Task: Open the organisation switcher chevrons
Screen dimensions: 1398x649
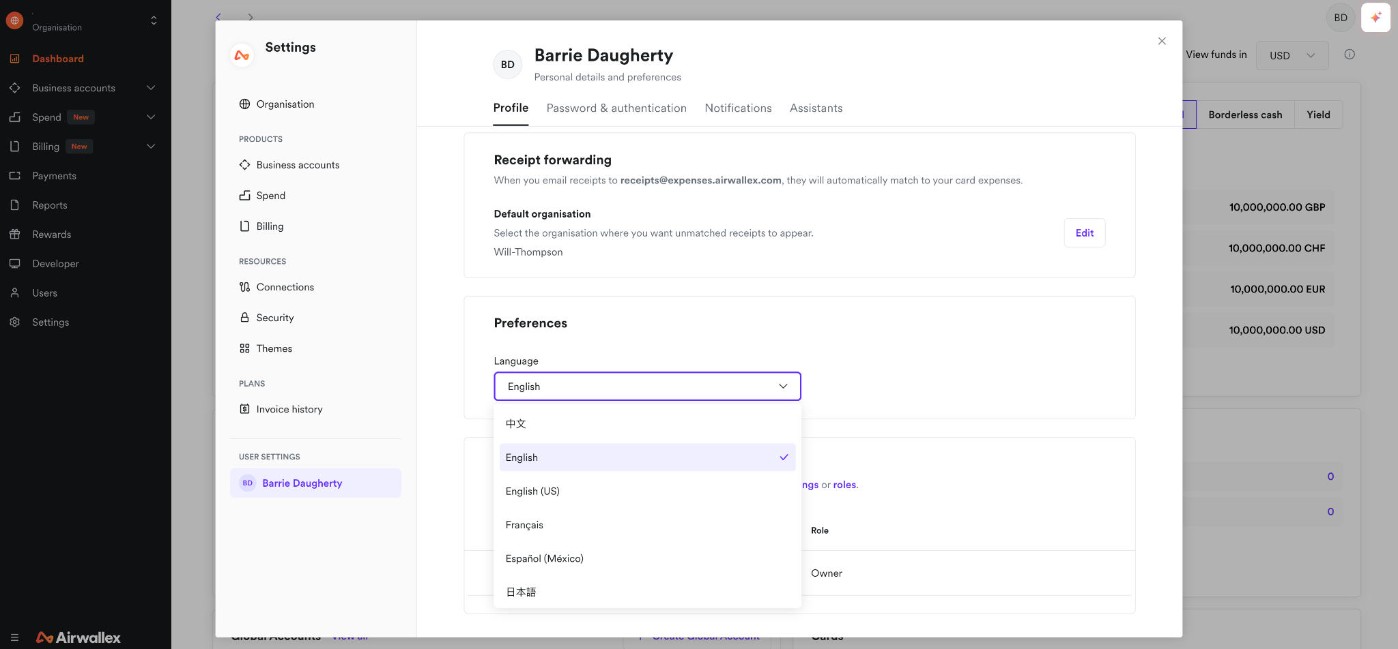Action: [x=154, y=20]
